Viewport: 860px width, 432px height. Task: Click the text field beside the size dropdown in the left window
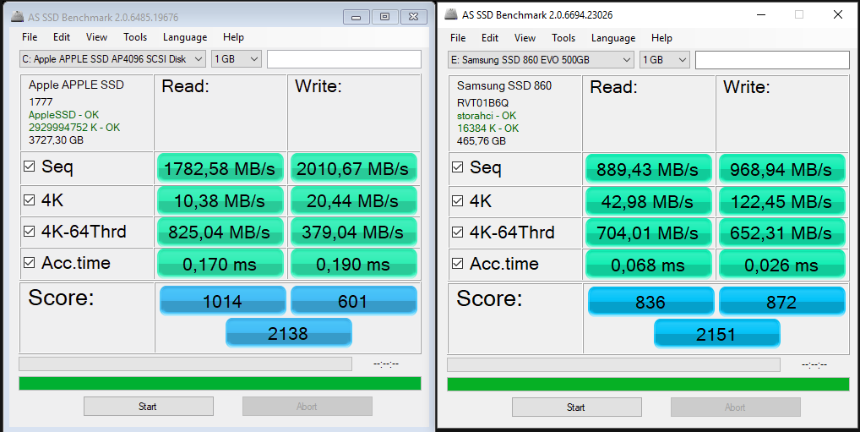point(344,58)
